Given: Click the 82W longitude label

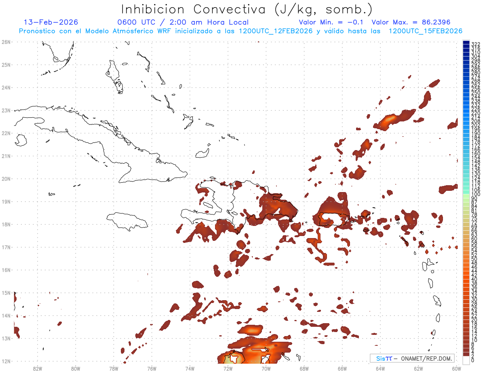Looking at the screenshot, I should click(x=38, y=368).
